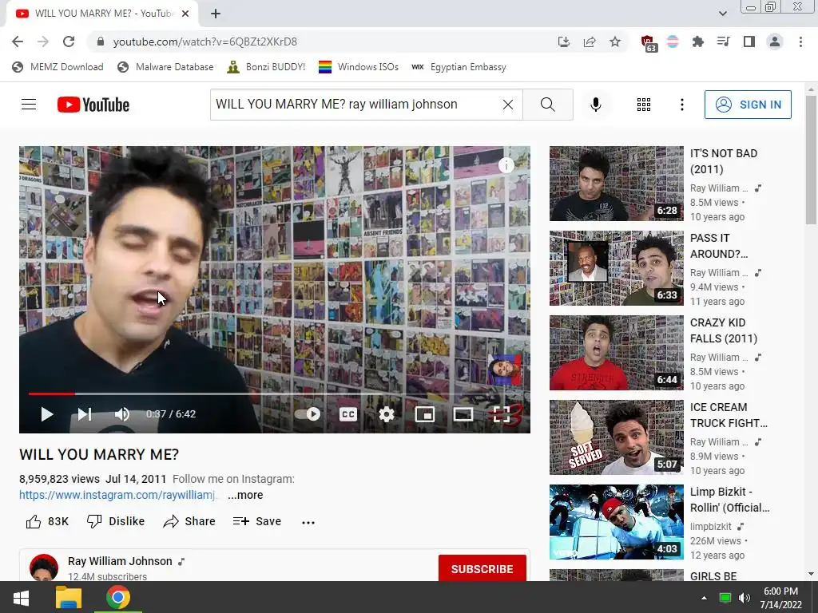Install app icon in address bar
This screenshot has width=818, height=613.
563,42
